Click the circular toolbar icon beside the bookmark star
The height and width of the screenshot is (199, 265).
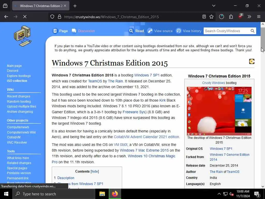[x=222, y=17]
